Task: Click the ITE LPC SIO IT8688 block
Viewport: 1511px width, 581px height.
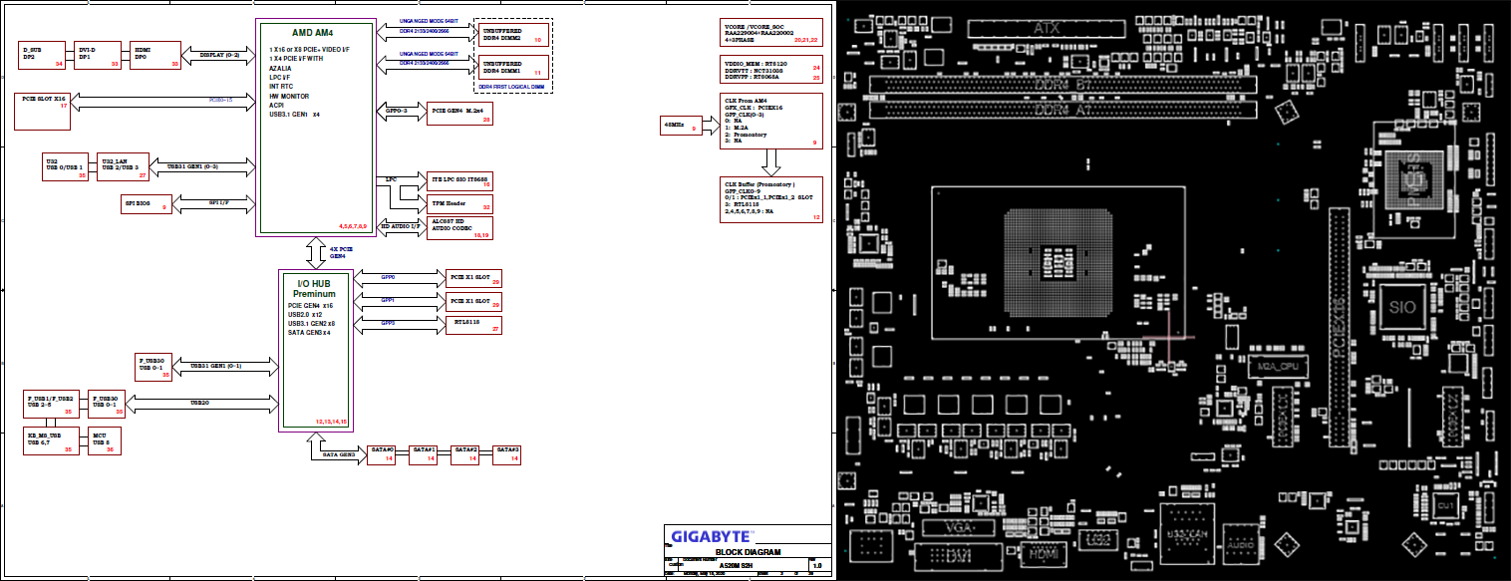Action: point(459,180)
